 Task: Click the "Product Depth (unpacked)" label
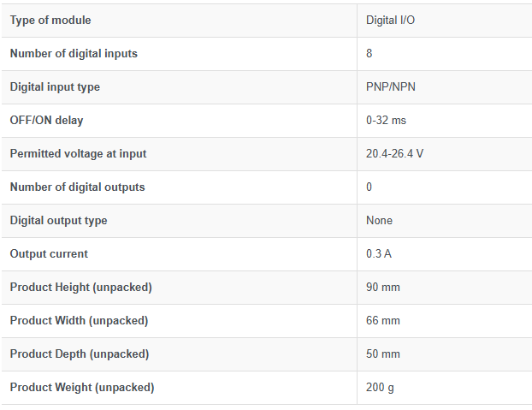[79, 354]
